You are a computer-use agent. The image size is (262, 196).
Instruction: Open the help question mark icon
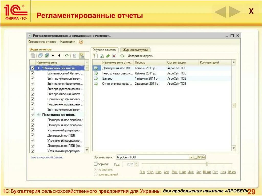point(81,42)
